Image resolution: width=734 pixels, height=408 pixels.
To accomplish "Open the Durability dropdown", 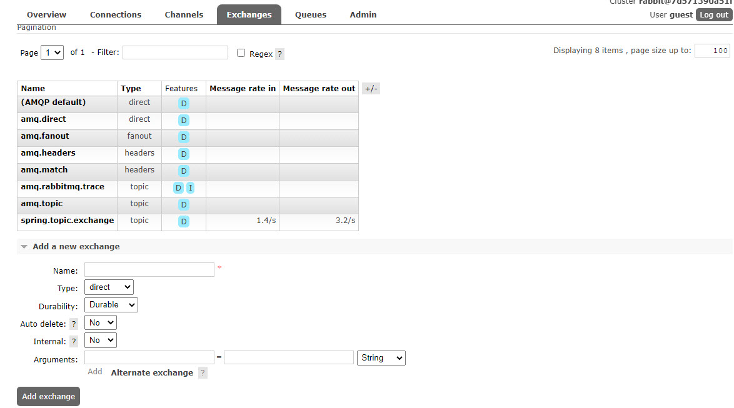I will click(x=111, y=305).
